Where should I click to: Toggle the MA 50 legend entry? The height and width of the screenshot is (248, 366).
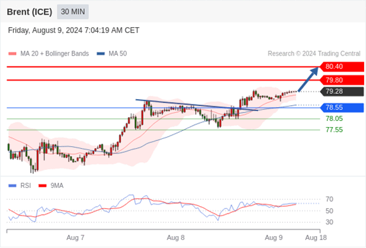pyautogui.click(x=112, y=54)
